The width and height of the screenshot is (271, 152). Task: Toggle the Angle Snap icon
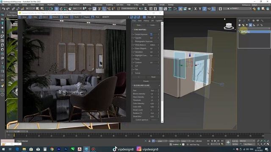(104, 8)
